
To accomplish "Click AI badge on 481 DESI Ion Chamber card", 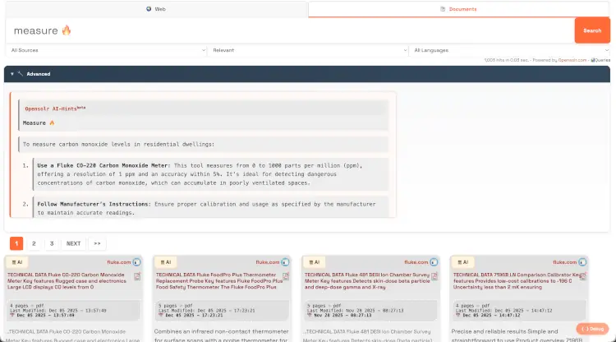I will pos(315,262).
